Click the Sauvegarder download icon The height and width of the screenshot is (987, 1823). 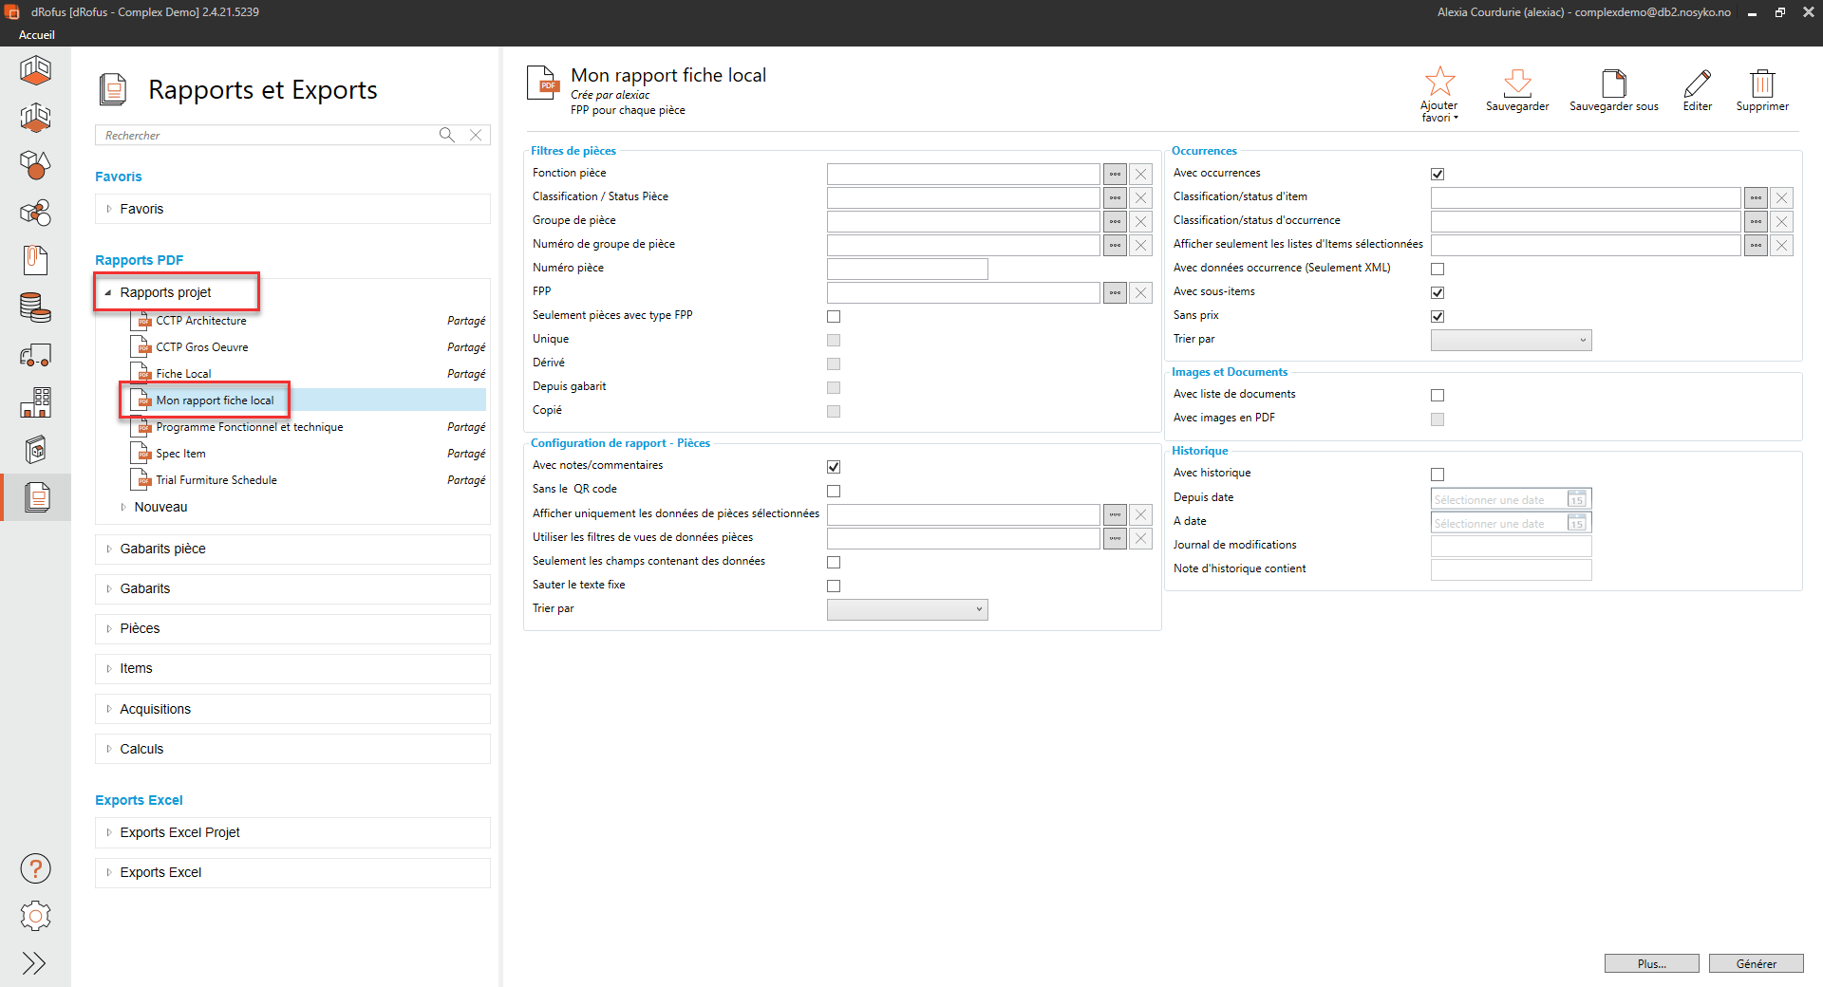(x=1516, y=84)
